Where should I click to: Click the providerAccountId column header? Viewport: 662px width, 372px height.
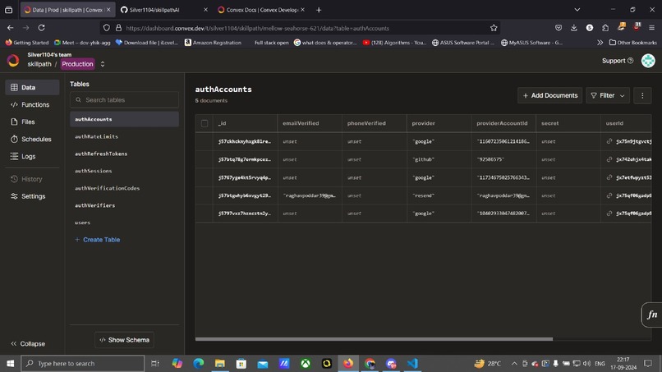click(x=503, y=123)
